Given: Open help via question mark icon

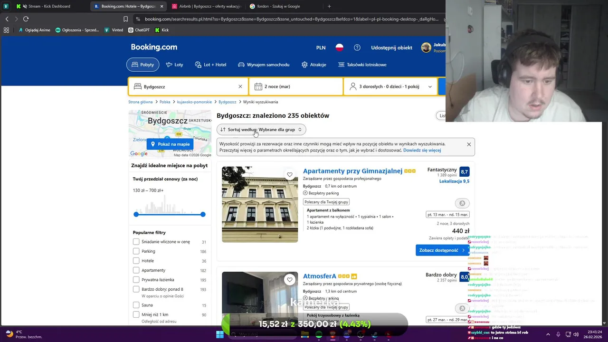Looking at the screenshot, I should [x=357, y=47].
